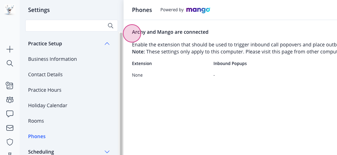Open Contact Details settings
Viewport: 337px width, 155px height.
pyautogui.click(x=45, y=75)
